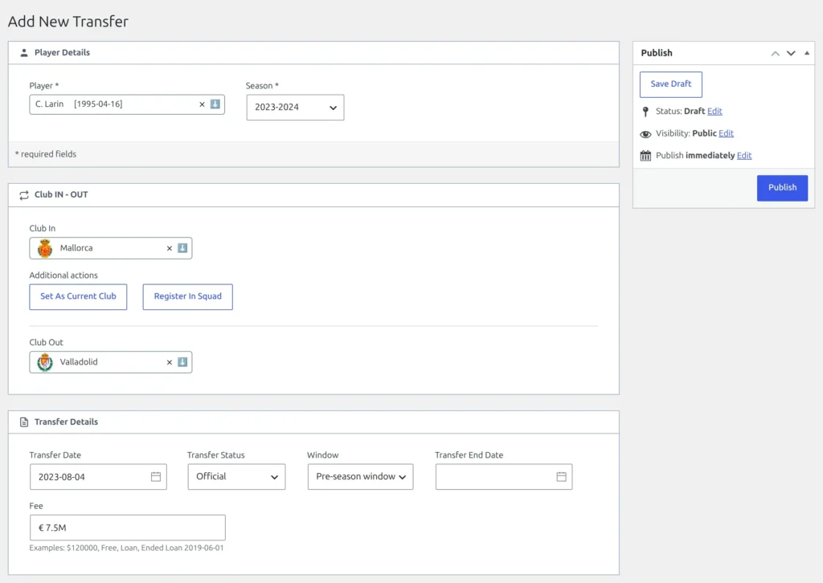Screen dimensions: 823x583
Task: Open the Club Out selector arrow icon
Action: (182, 361)
